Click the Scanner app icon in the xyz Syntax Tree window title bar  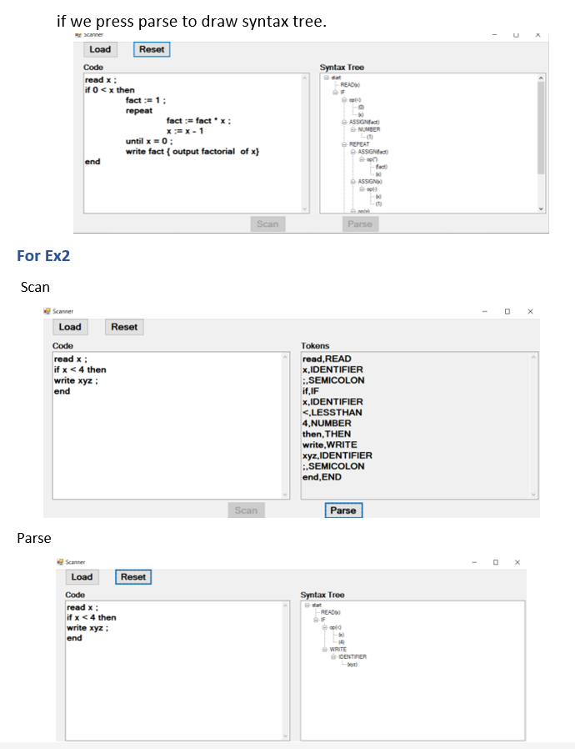(x=60, y=562)
